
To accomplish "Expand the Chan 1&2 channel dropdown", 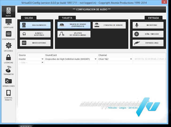I will click(131, 59).
